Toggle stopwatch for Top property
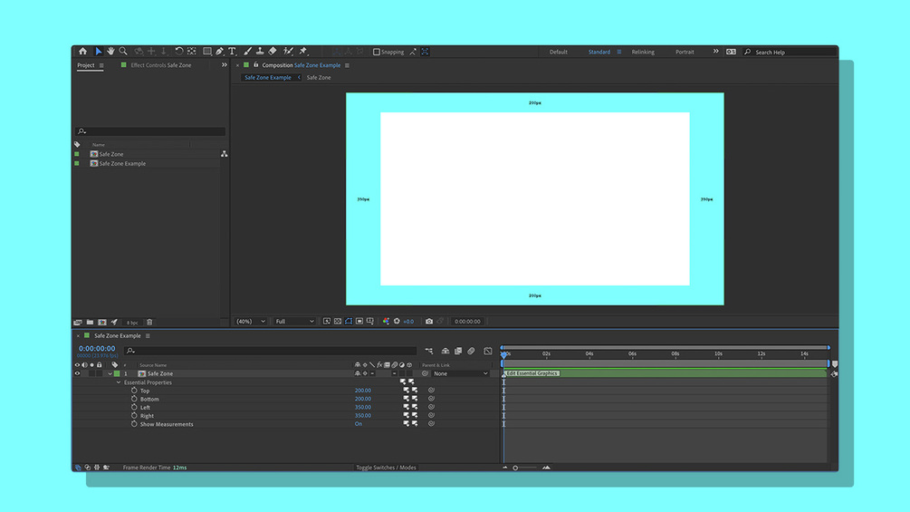Image resolution: width=910 pixels, height=512 pixels. (x=134, y=391)
